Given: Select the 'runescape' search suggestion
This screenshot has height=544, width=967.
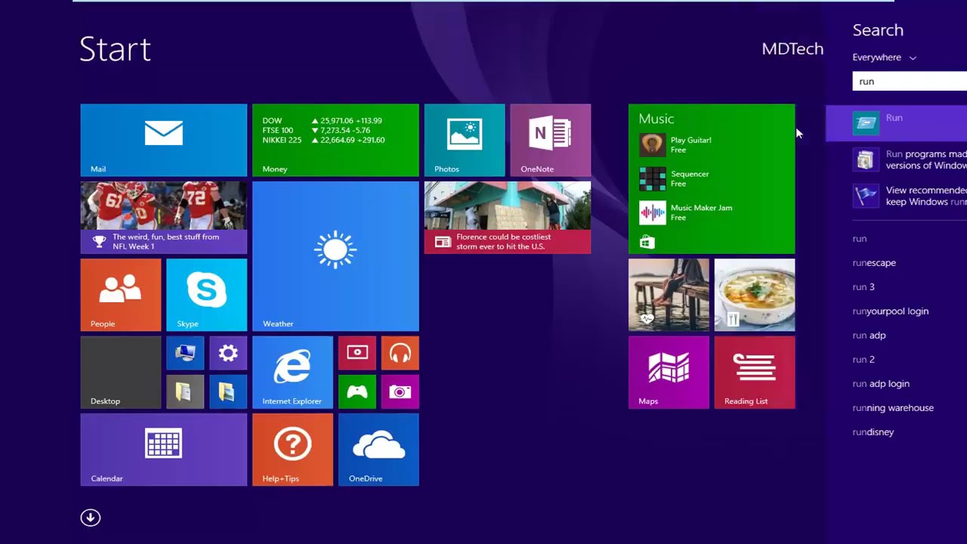Looking at the screenshot, I should tap(874, 263).
